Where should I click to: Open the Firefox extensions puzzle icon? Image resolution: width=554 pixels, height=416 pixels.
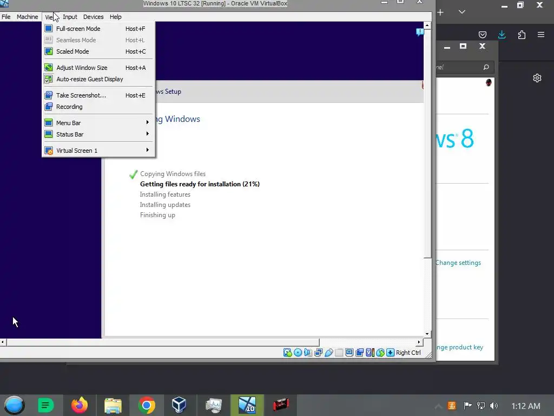click(x=522, y=34)
